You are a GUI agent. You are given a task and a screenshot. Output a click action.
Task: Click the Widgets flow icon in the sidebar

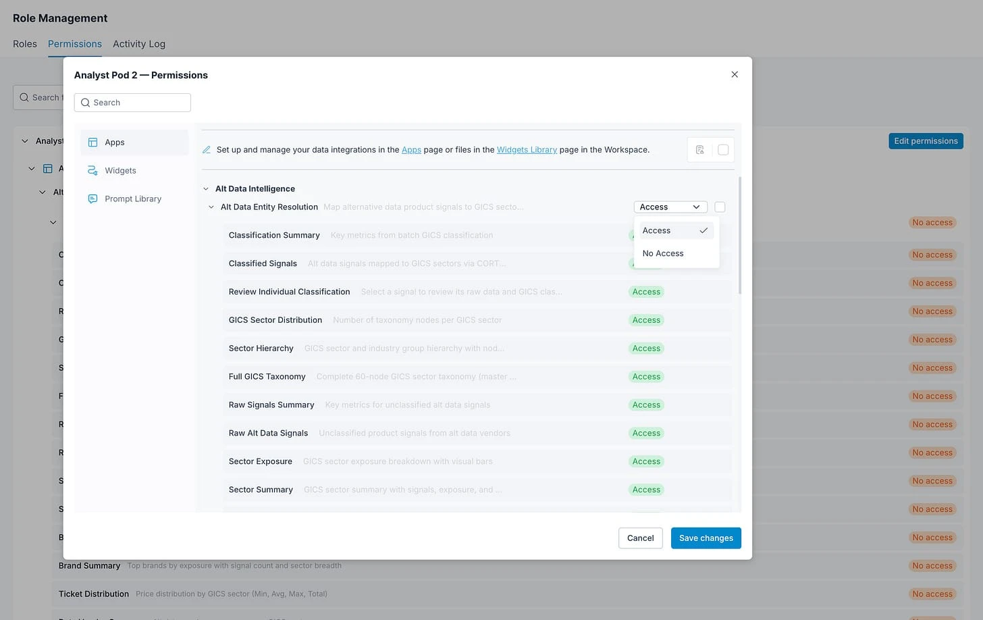pyautogui.click(x=92, y=170)
